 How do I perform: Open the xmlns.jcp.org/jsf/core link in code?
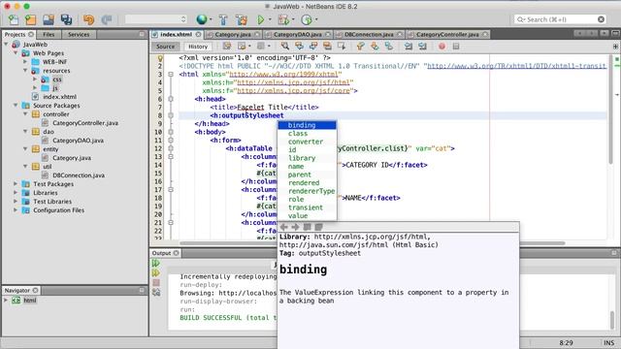click(x=293, y=91)
